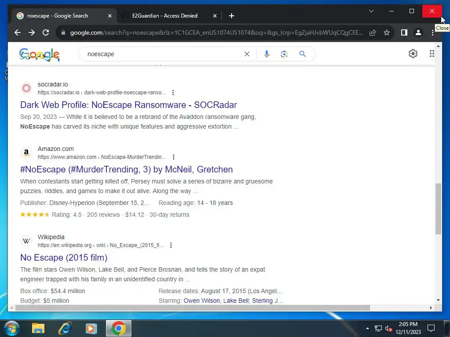Open the tab search dropdown arrow
Screen dimensions: 450x337
[x=371, y=11]
